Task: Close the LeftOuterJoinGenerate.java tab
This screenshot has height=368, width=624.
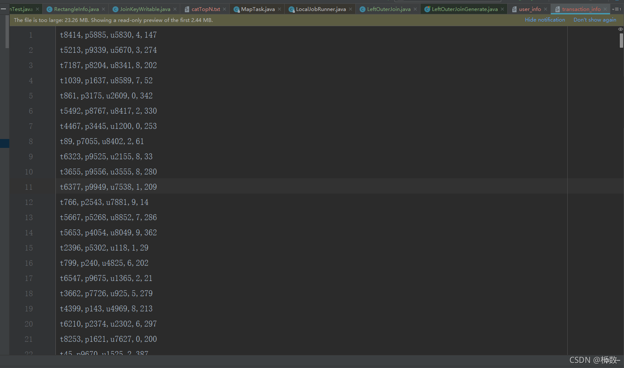Action: click(x=502, y=9)
